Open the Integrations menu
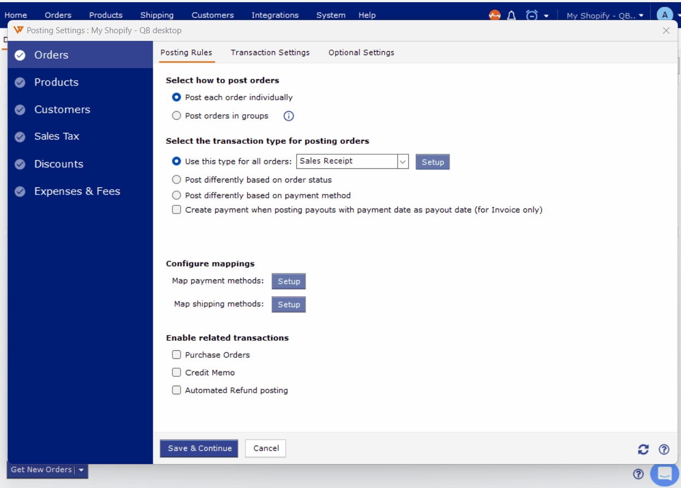Image resolution: width=681 pixels, height=488 pixels. 275,15
